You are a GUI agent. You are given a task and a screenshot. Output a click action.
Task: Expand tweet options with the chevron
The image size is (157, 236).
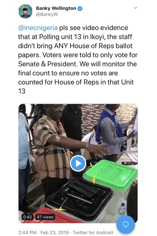135,8
